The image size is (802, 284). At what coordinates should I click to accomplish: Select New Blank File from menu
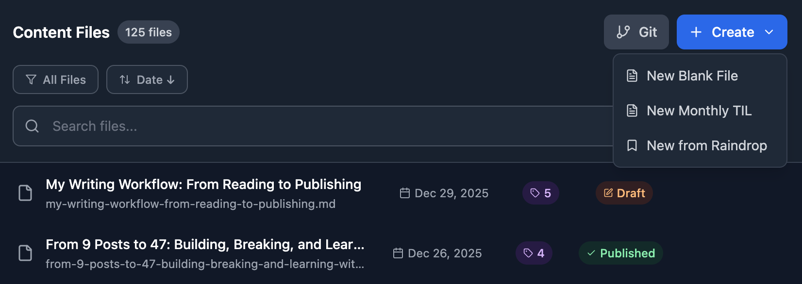tap(692, 76)
